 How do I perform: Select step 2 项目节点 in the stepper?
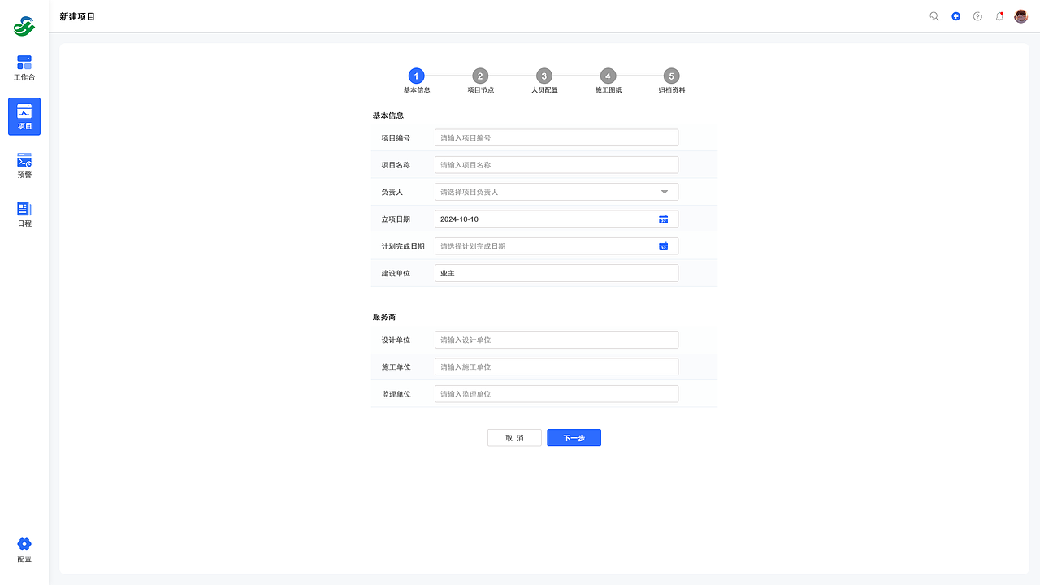point(480,76)
